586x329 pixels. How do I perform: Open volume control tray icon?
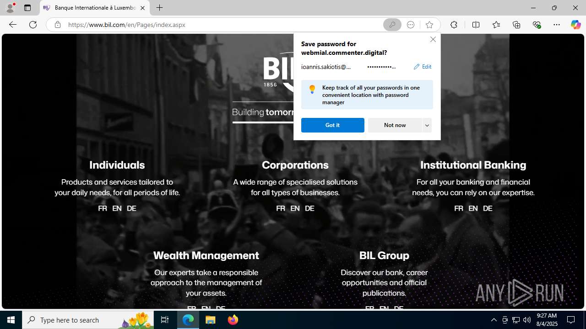[527, 320]
